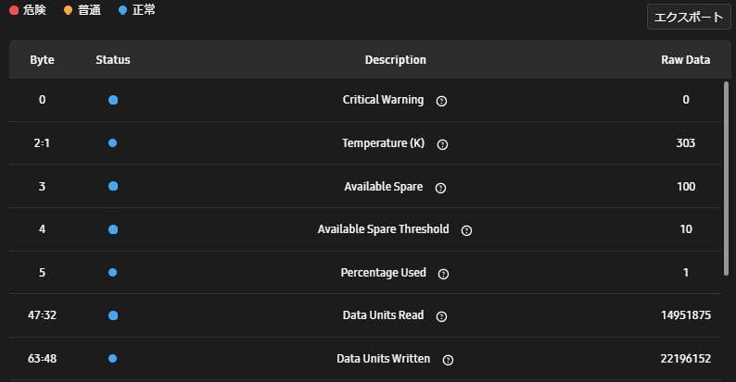Click the Byte column header
736x382 pixels.
42,59
